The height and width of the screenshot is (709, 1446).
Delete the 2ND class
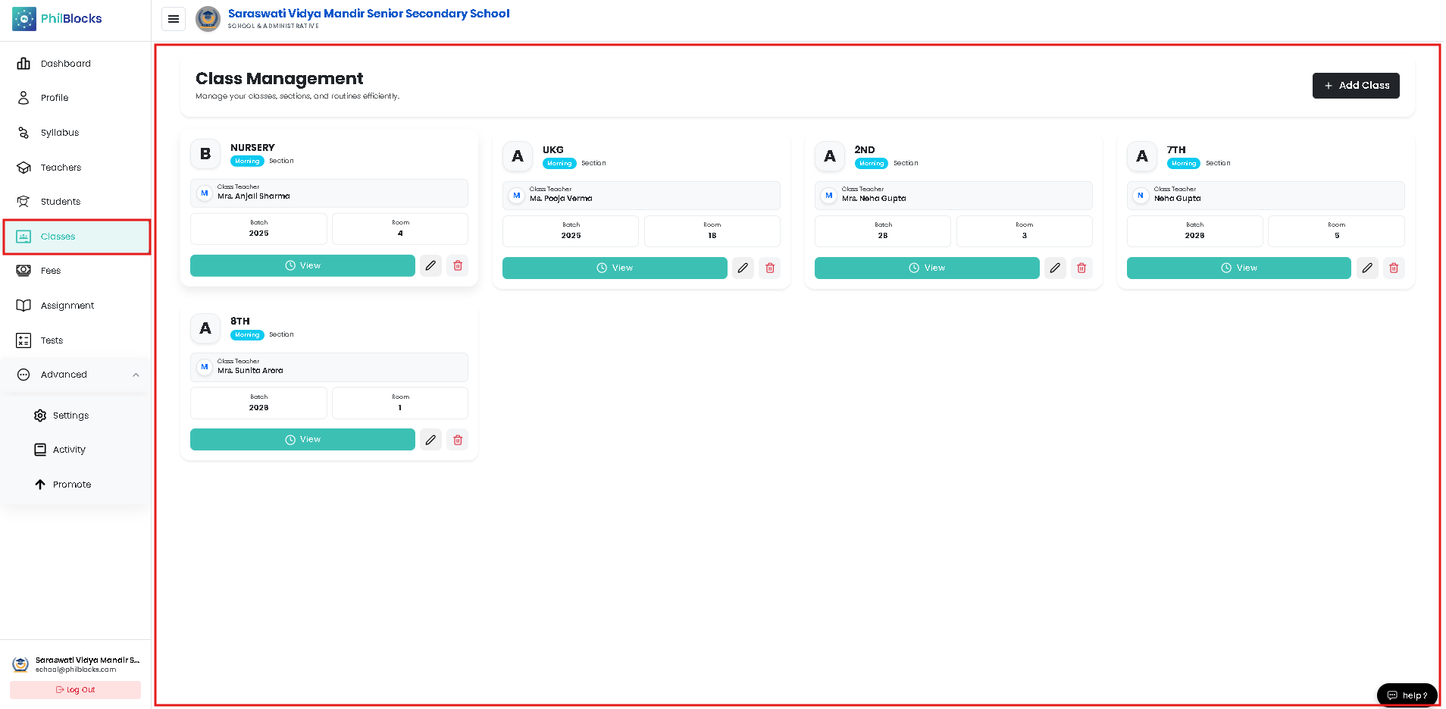(x=1081, y=268)
